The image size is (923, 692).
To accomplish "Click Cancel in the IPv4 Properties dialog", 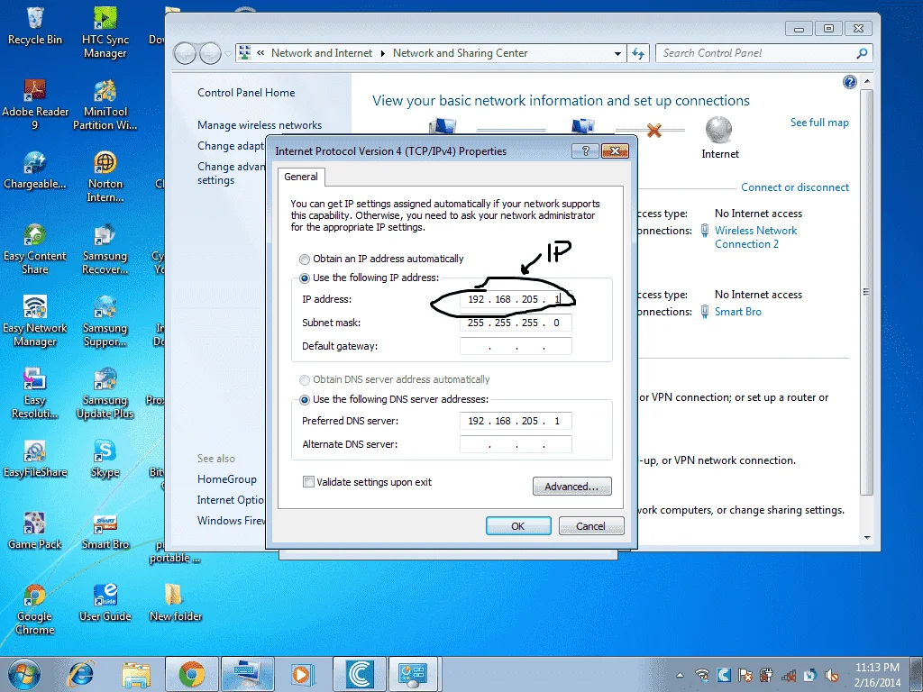I will (x=590, y=526).
